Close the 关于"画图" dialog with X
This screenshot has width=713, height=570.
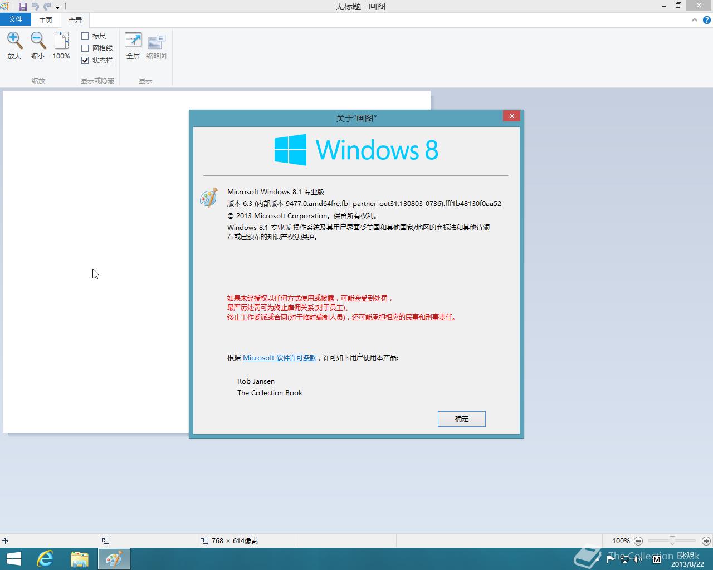tap(511, 116)
